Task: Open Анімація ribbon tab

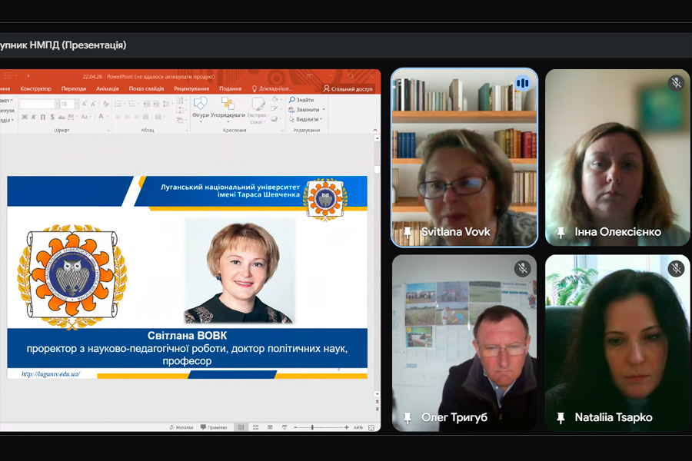Action: [x=108, y=88]
